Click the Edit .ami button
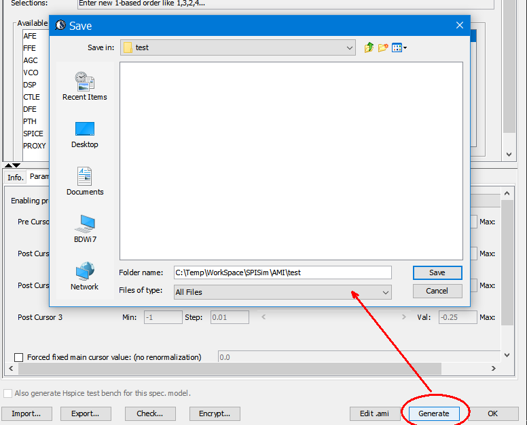This screenshot has height=425, width=527. [x=374, y=413]
